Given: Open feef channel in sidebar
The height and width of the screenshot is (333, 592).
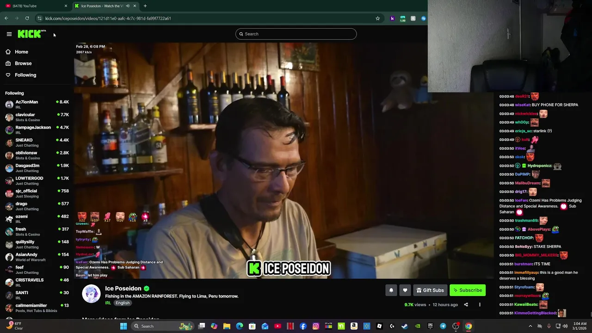Looking at the screenshot, I should coord(37,270).
